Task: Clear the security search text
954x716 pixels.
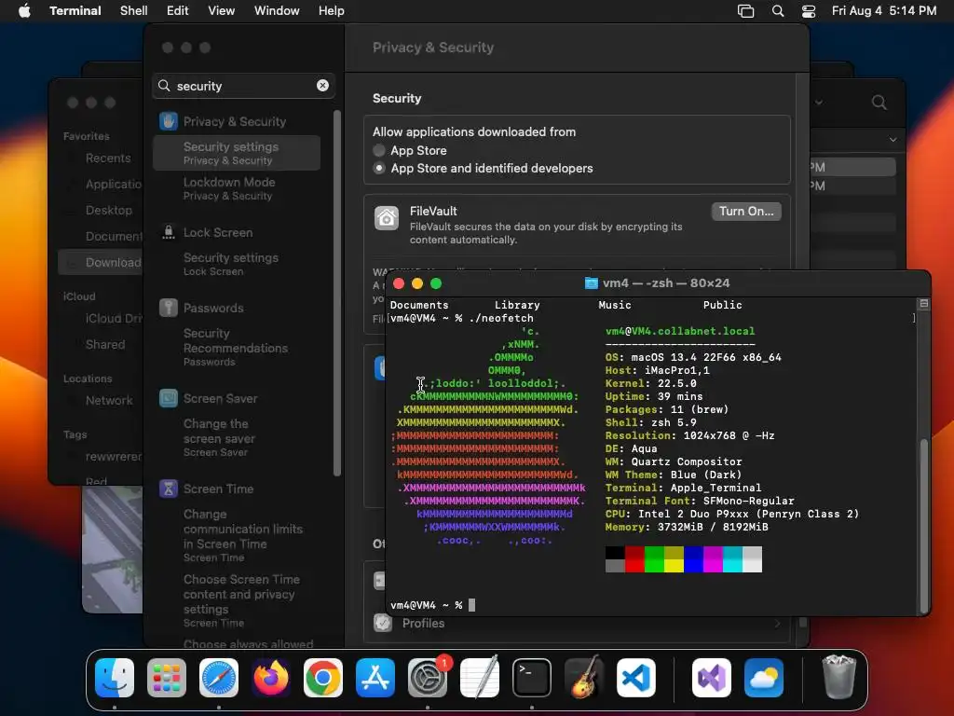Action: [322, 86]
